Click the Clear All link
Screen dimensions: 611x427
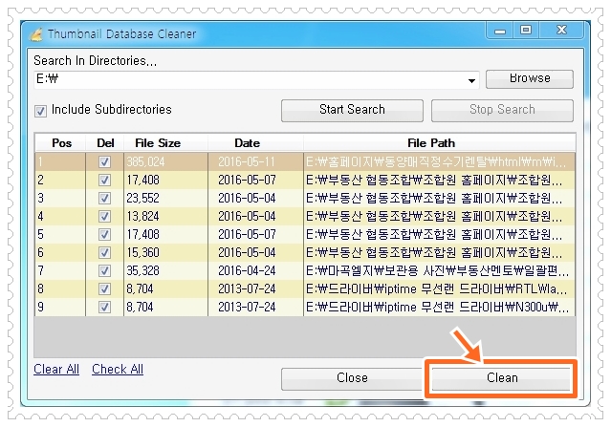pyautogui.click(x=56, y=369)
